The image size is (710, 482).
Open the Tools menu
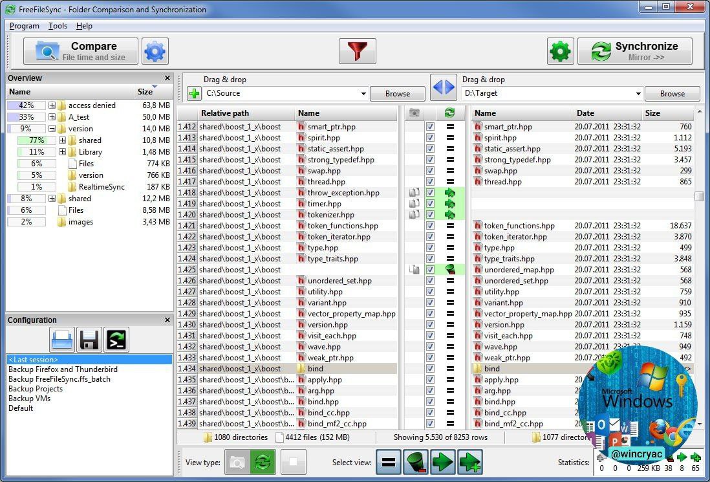(58, 26)
